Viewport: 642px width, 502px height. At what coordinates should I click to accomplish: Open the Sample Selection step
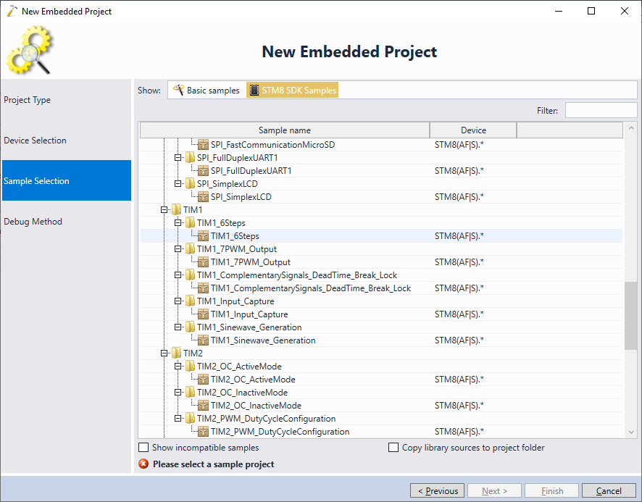pos(67,180)
